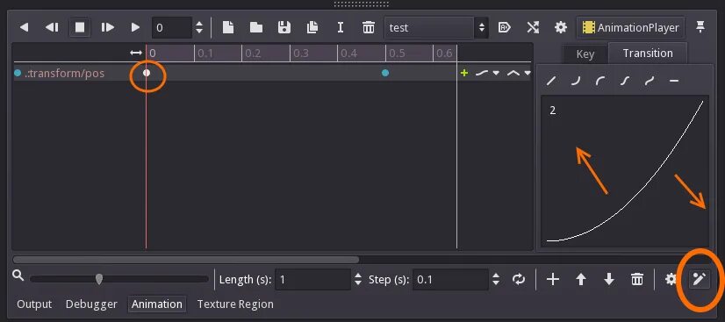Open the Debugger panel
Viewport: 725px width, 322px height.
click(x=91, y=304)
